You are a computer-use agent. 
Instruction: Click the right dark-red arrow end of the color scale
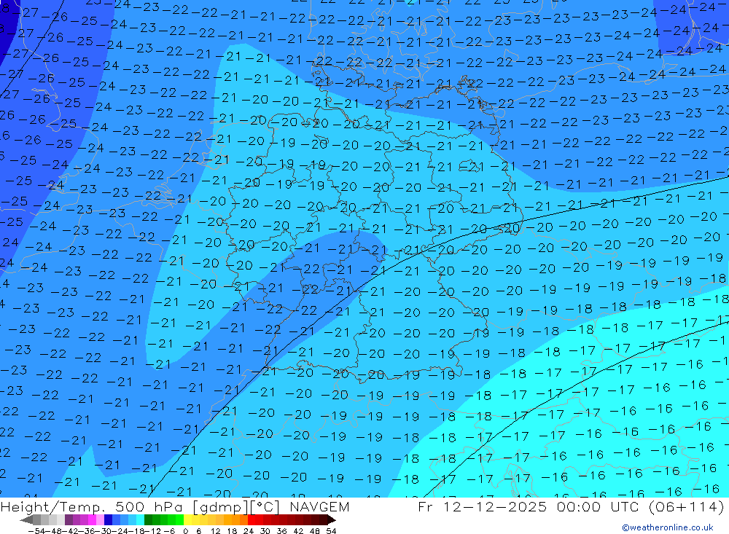(332, 520)
